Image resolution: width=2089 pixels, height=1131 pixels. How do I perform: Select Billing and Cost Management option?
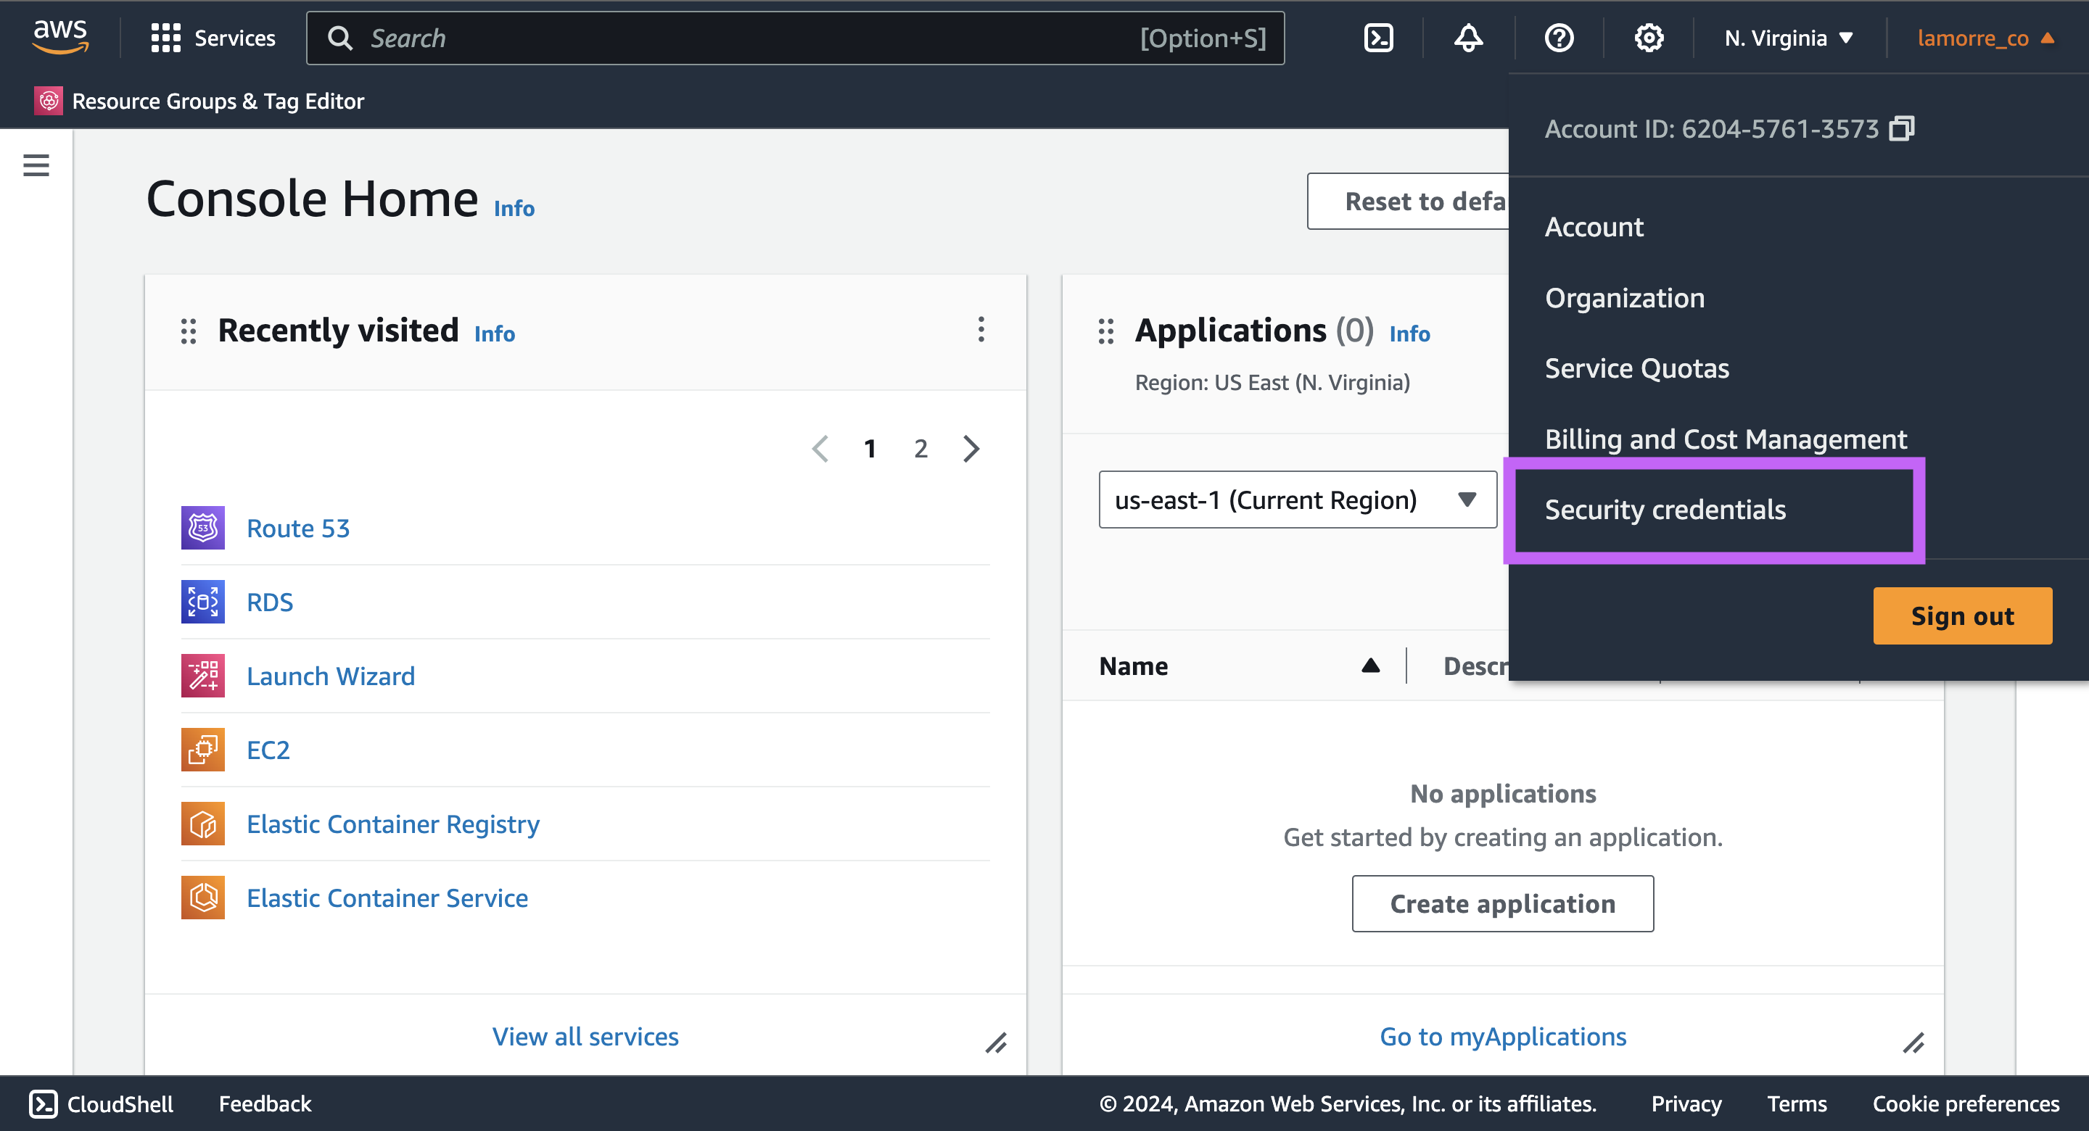tap(1726, 439)
